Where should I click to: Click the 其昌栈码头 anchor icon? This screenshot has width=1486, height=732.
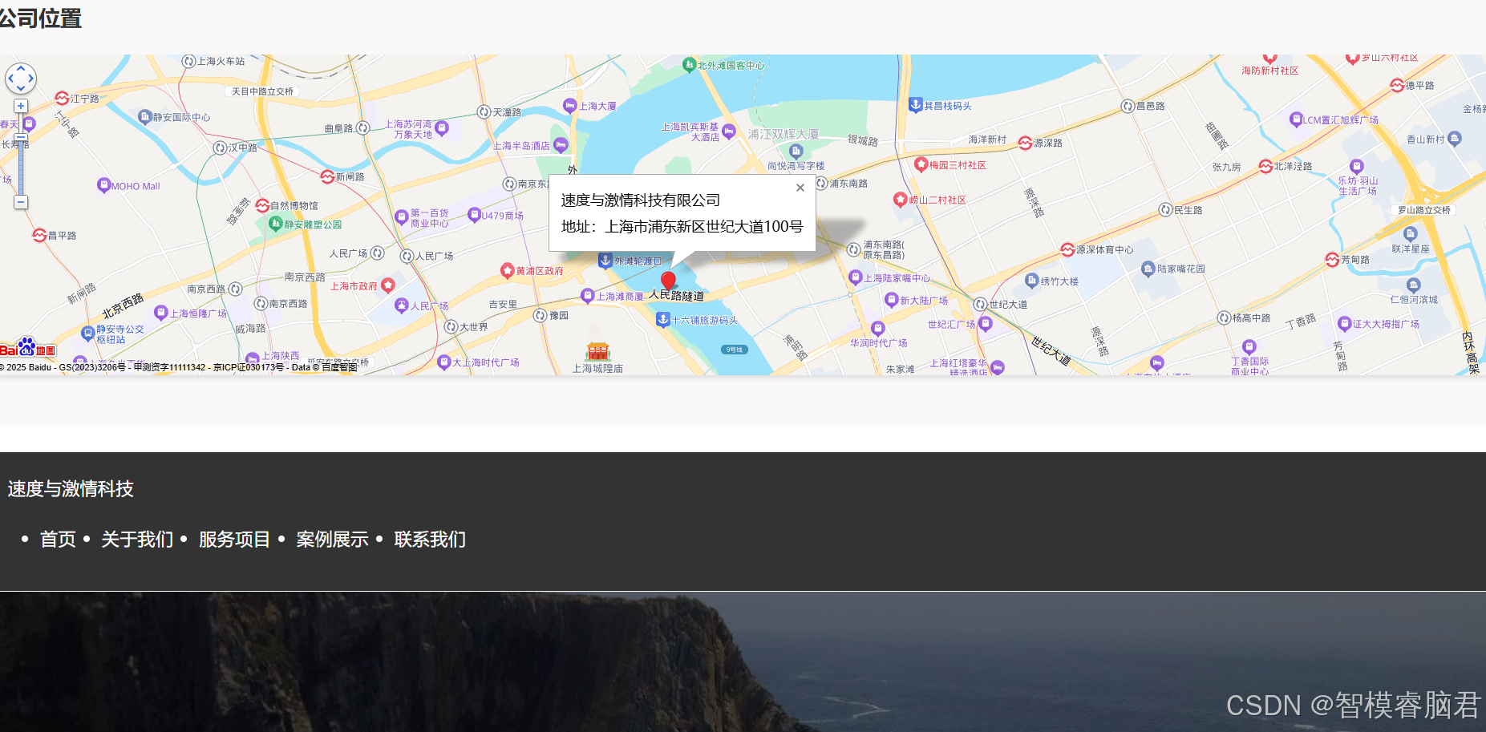(x=915, y=104)
